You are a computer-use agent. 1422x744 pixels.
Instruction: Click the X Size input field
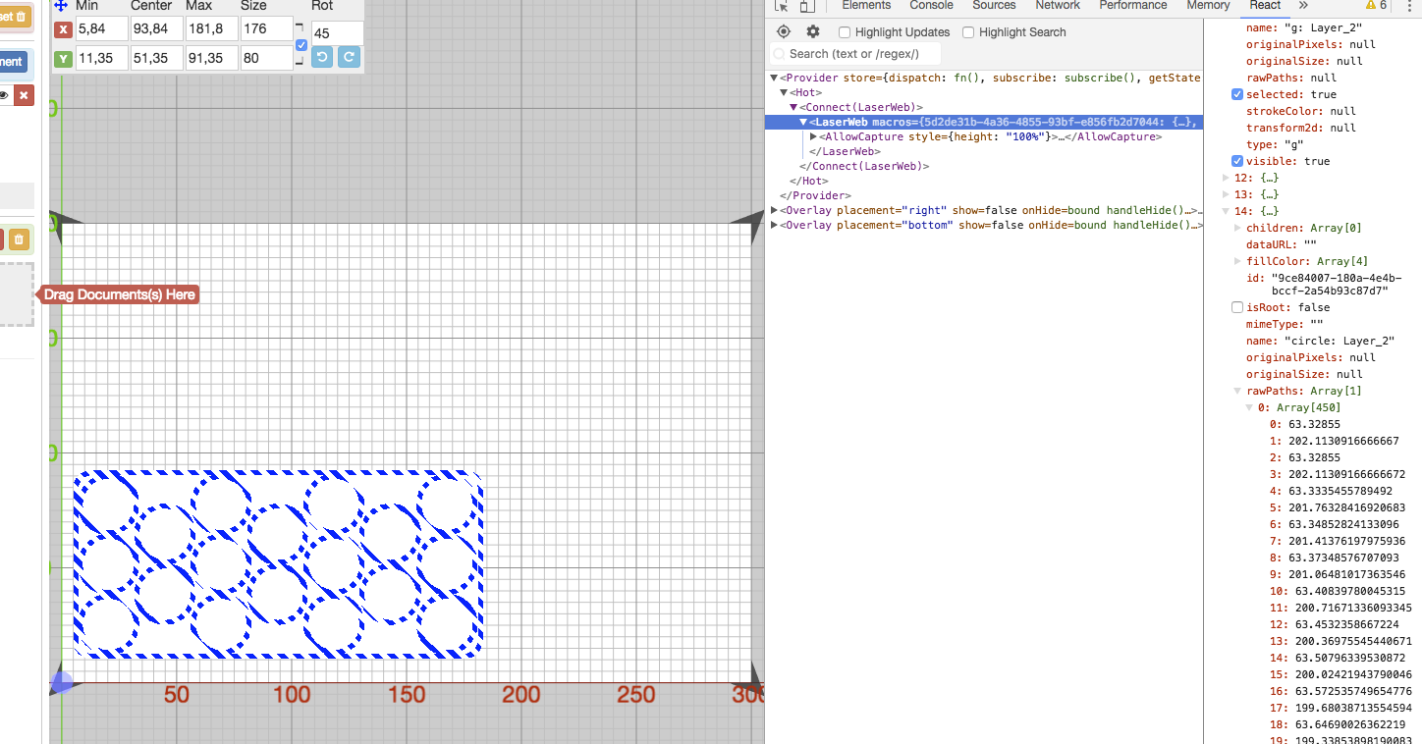[266, 29]
